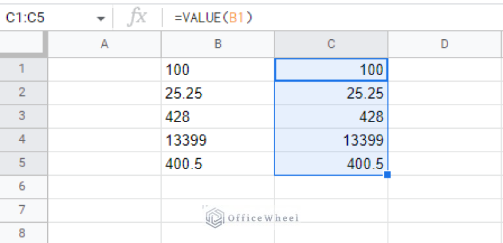
Task: Click cell B2 containing 25.25
Action: (218, 93)
